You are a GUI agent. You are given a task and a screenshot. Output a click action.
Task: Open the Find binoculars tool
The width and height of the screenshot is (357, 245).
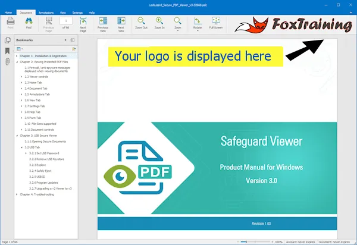coord(29,23)
